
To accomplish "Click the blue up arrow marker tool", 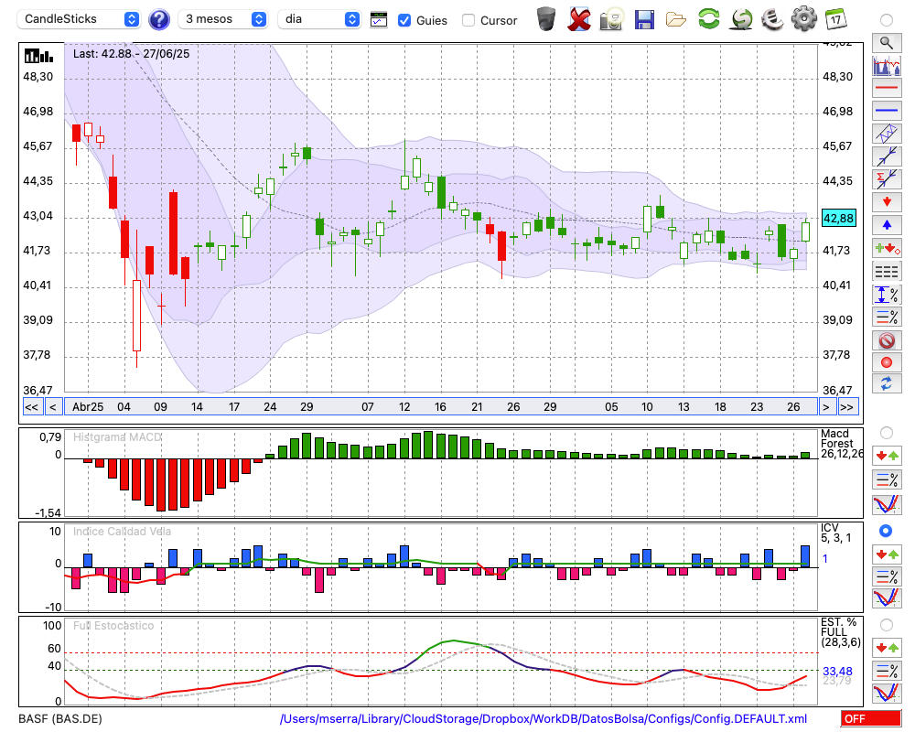I will 887,225.
